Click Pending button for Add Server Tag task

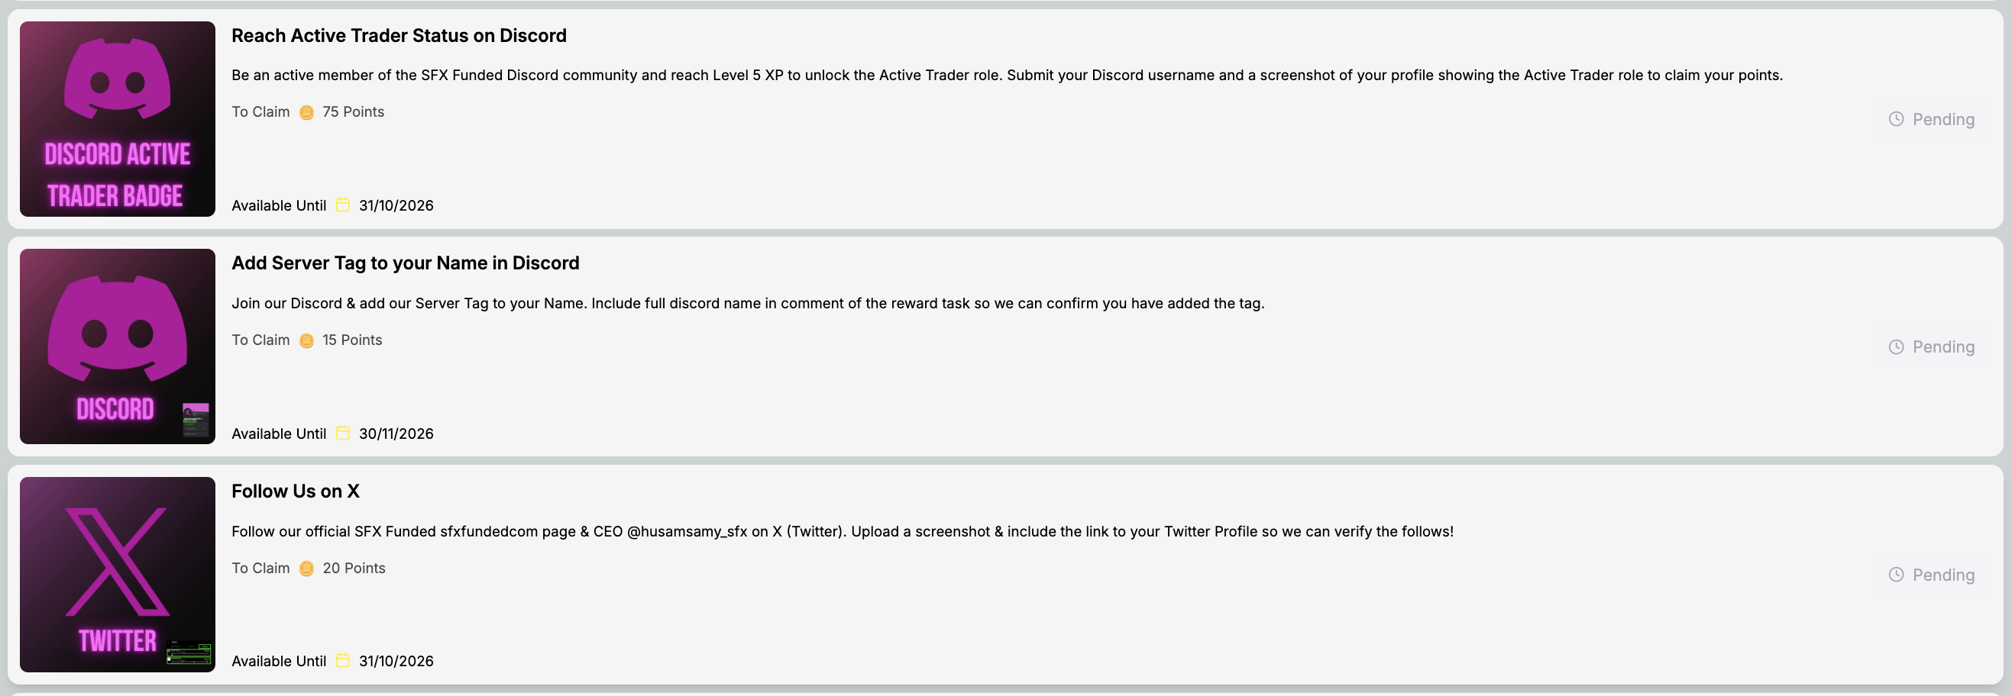point(1932,347)
